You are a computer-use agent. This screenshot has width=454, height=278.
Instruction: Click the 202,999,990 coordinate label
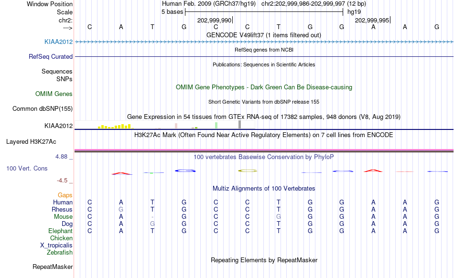click(x=214, y=20)
